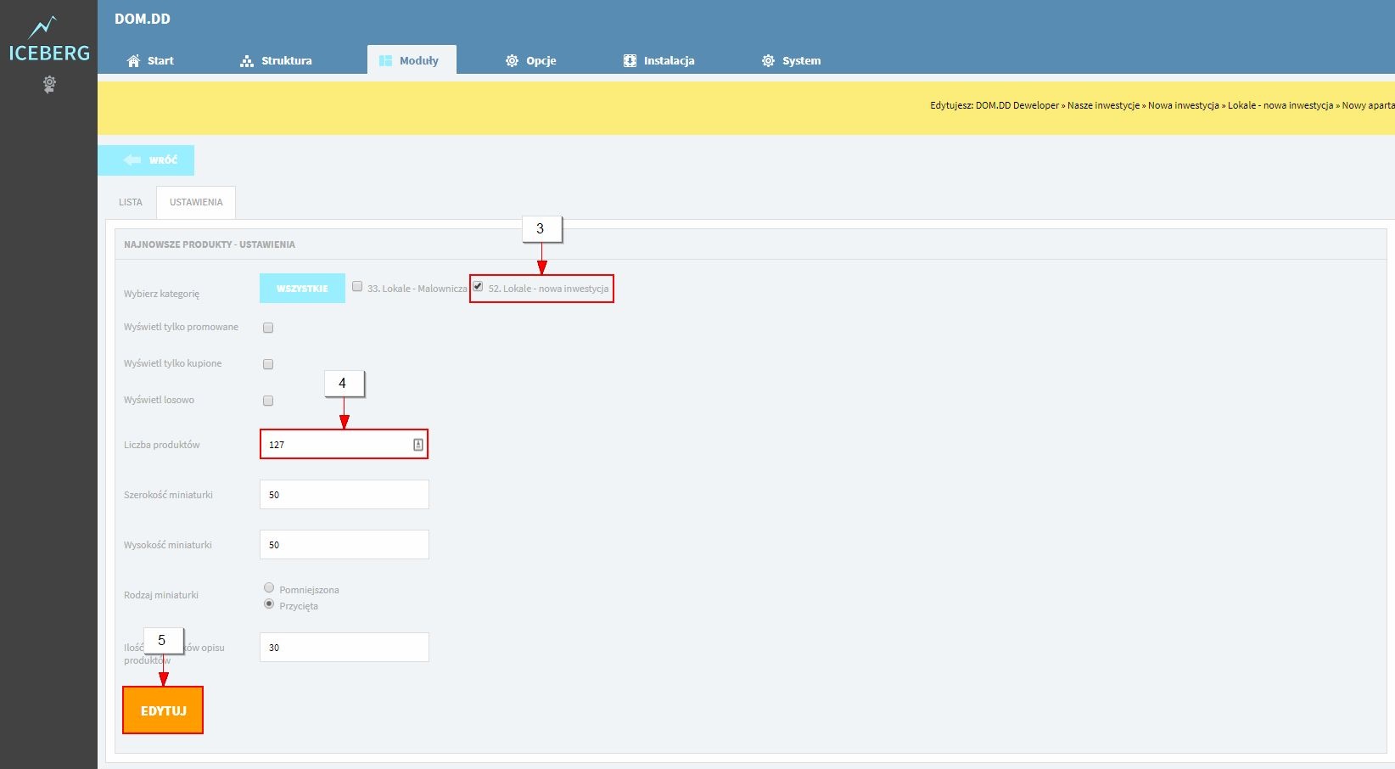1395x769 pixels.
Task: Click the house icon next to Start
Action: tap(133, 60)
